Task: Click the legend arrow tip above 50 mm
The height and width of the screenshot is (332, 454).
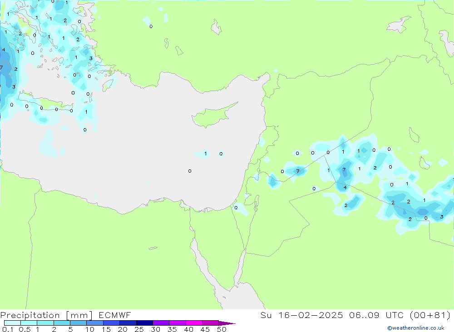Action: pyautogui.click(x=227, y=323)
